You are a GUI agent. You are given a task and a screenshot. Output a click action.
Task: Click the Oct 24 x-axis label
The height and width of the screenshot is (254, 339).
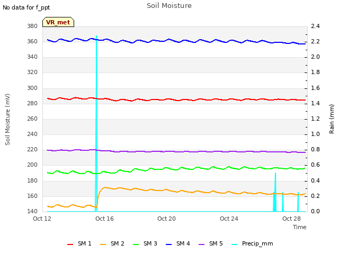[x=229, y=219]
